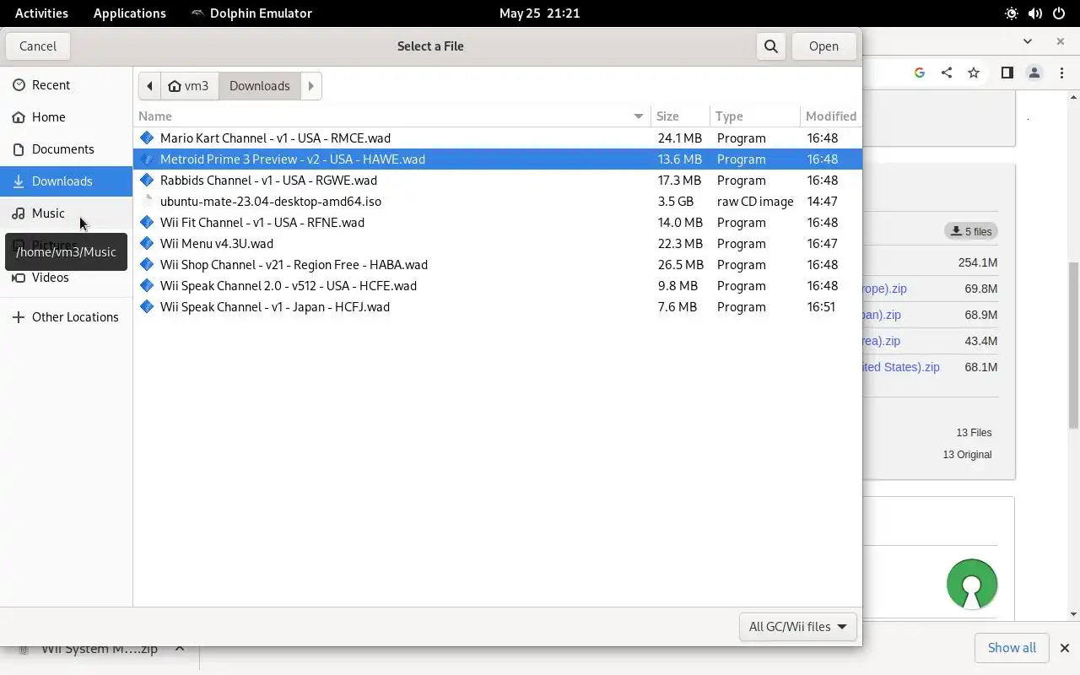Image resolution: width=1080 pixels, height=675 pixels.
Task: Click the file icon of Wii Speak Channel 2.0 wad
Action: [147, 285]
